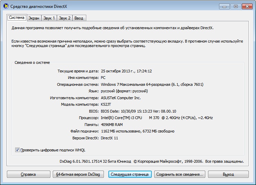Click the Следующая страница button
The height and width of the screenshot is (185, 256).
[129, 174]
